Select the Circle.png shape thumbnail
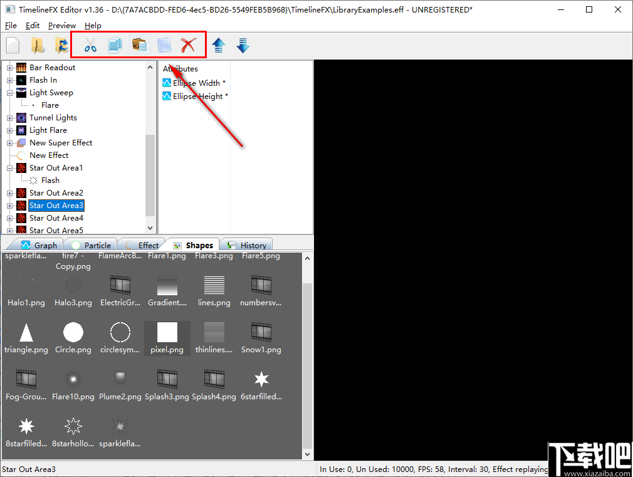Viewport: 633px width, 477px height. (x=73, y=332)
